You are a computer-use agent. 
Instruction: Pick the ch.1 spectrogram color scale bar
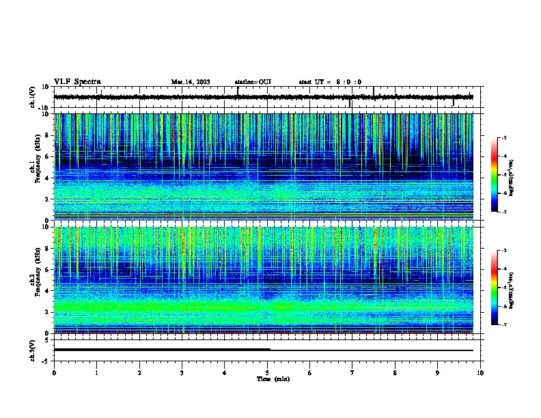tap(495, 175)
